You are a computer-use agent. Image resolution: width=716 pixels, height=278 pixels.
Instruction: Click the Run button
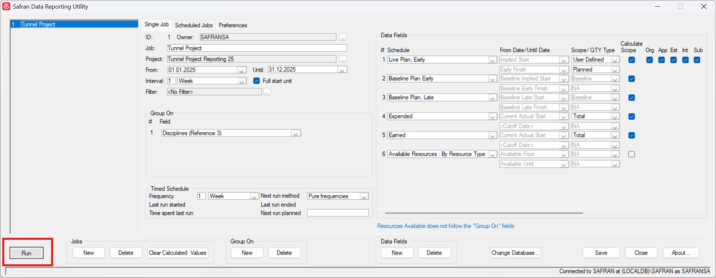click(x=27, y=253)
